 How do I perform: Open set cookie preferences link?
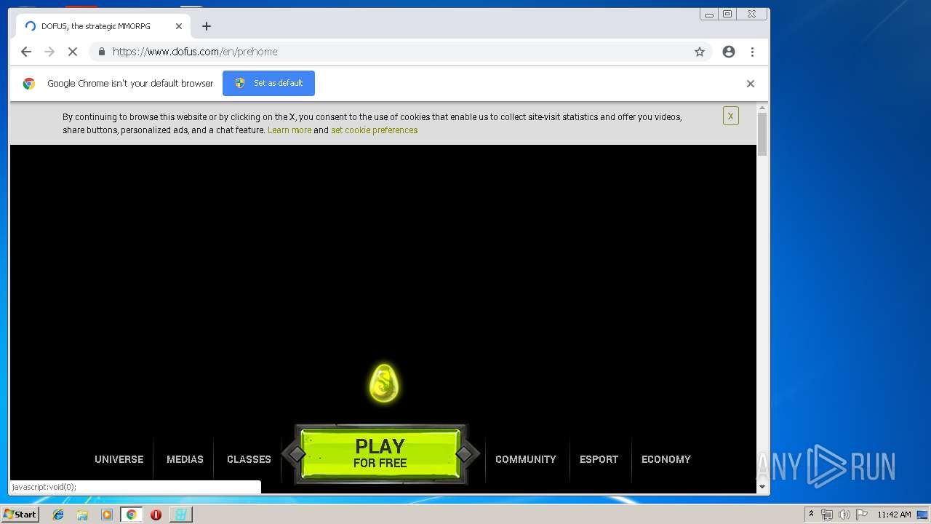375,130
